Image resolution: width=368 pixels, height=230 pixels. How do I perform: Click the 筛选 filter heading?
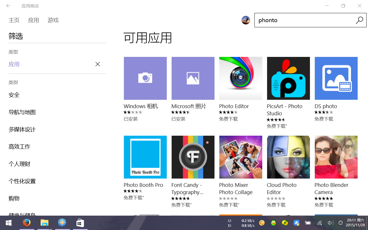(16, 36)
